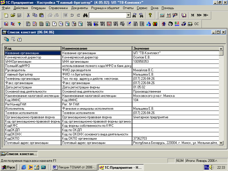The image size is (228, 171).
Task: Click the КАССА cash order icon
Action: coord(96,24)
